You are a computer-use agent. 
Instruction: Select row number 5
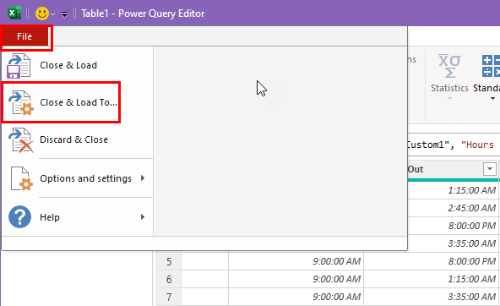169,262
